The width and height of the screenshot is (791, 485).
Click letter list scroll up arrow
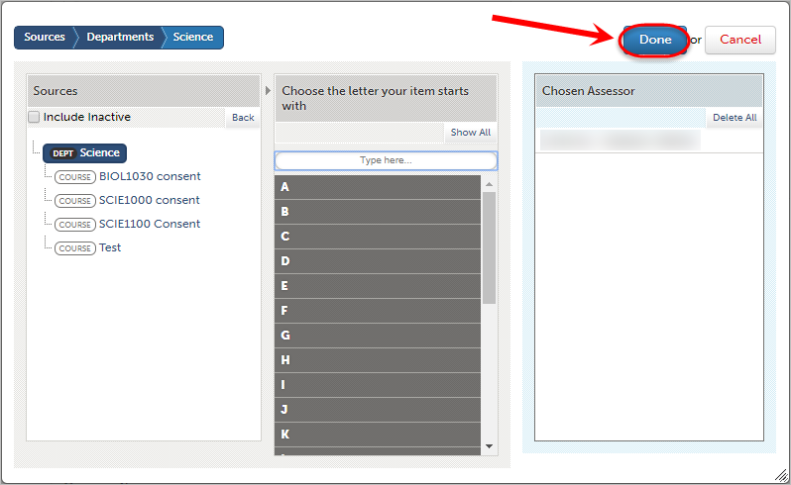tap(489, 184)
